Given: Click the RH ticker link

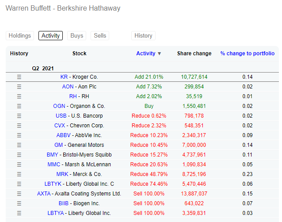Looking at the screenshot, I should click(x=73, y=96).
